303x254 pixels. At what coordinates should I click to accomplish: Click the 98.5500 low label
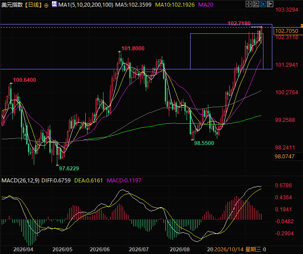204,143
